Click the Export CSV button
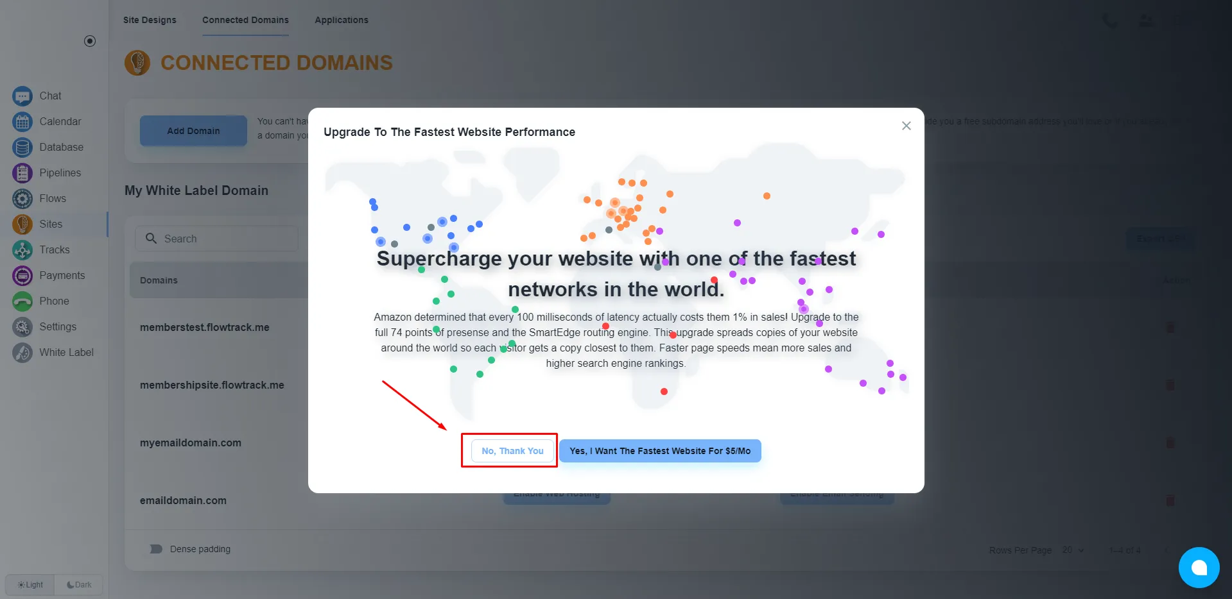The width and height of the screenshot is (1232, 599). click(1160, 239)
